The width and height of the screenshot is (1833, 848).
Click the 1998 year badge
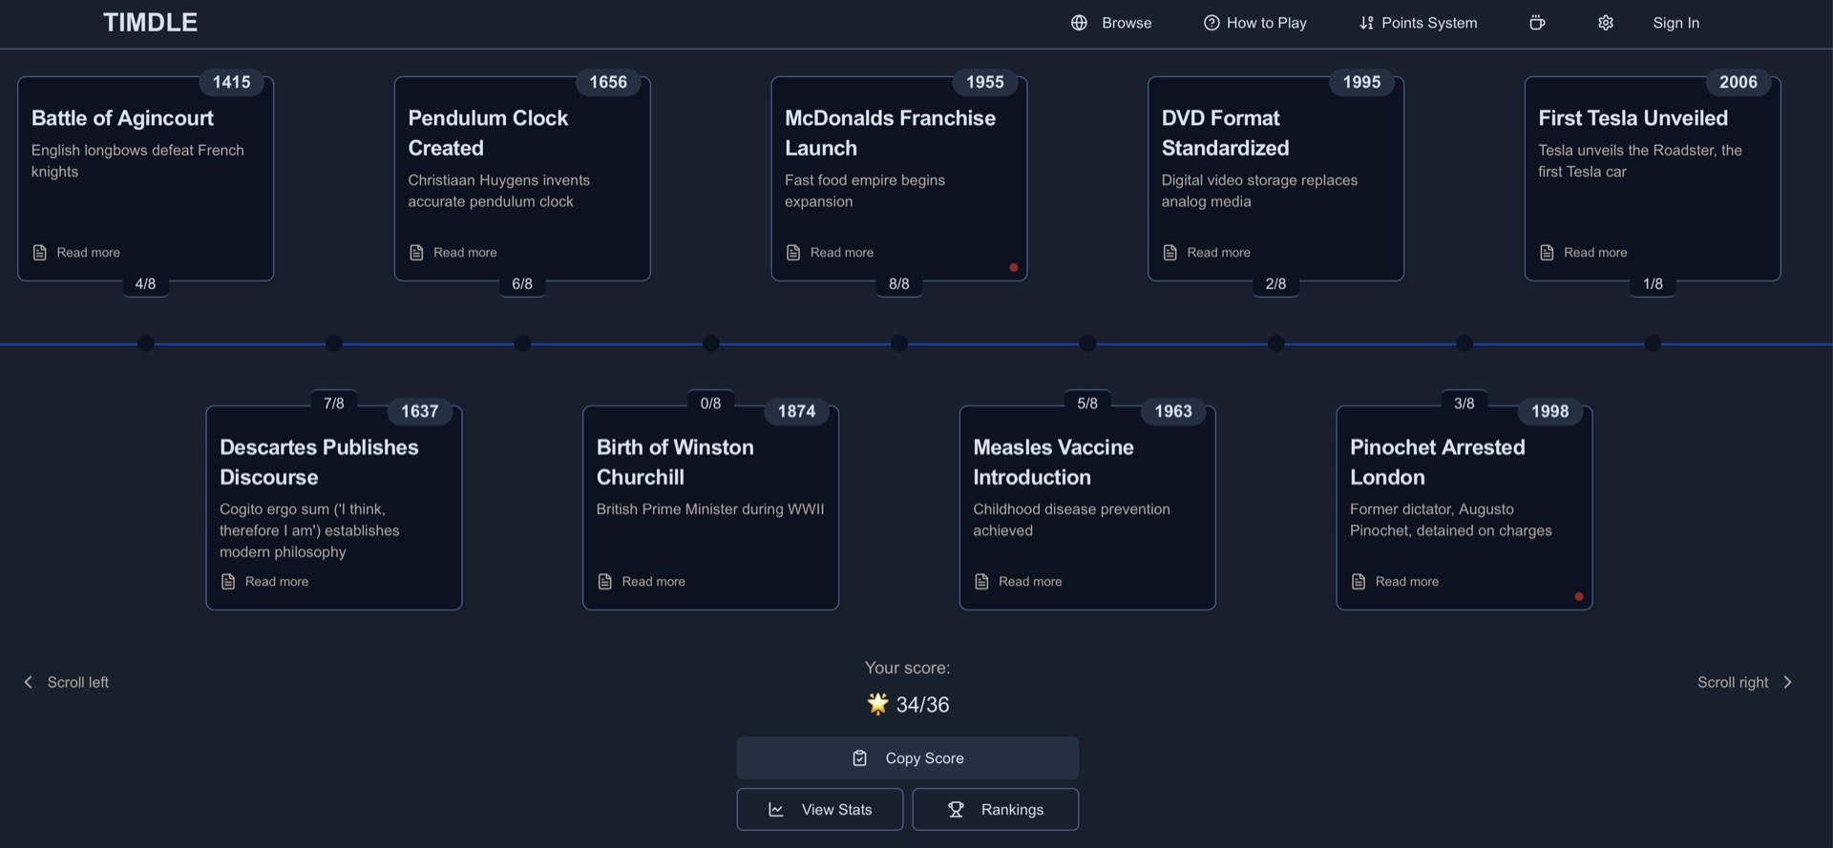1550,411
